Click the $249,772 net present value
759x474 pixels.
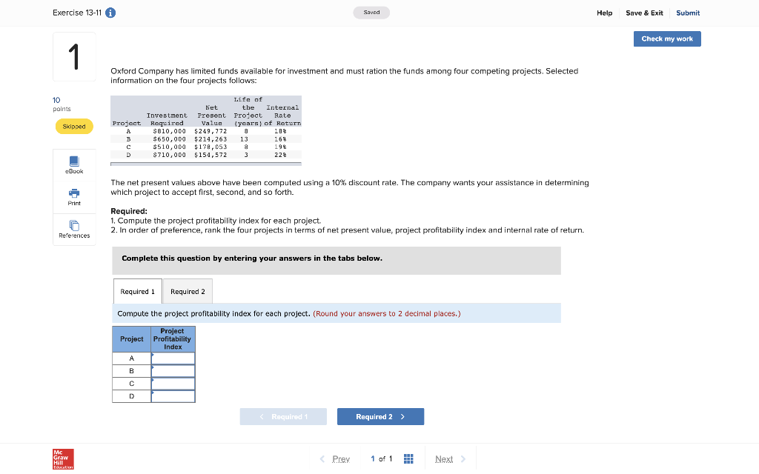point(211,131)
